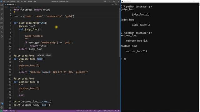Change line ending via CRLF status item
This screenshot has height=112, width=200.
click(x=95, y=111)
